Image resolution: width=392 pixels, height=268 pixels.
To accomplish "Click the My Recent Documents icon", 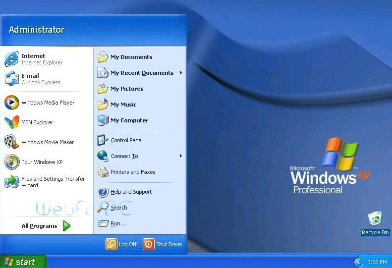I will click(103, 73).
